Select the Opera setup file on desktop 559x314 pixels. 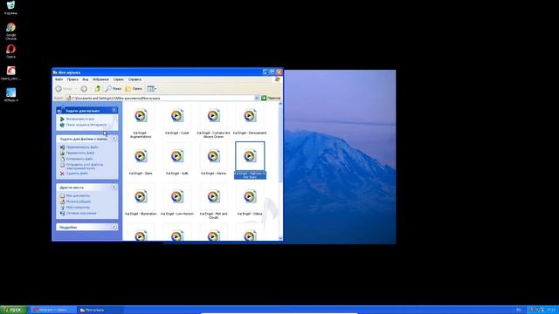coord(10,72)
